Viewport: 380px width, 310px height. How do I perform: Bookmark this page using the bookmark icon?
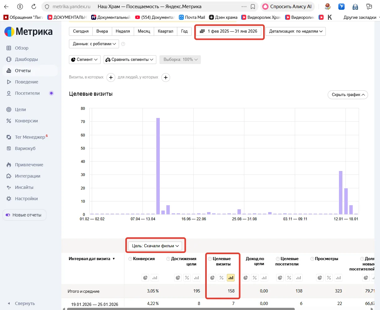click(253, 7)
